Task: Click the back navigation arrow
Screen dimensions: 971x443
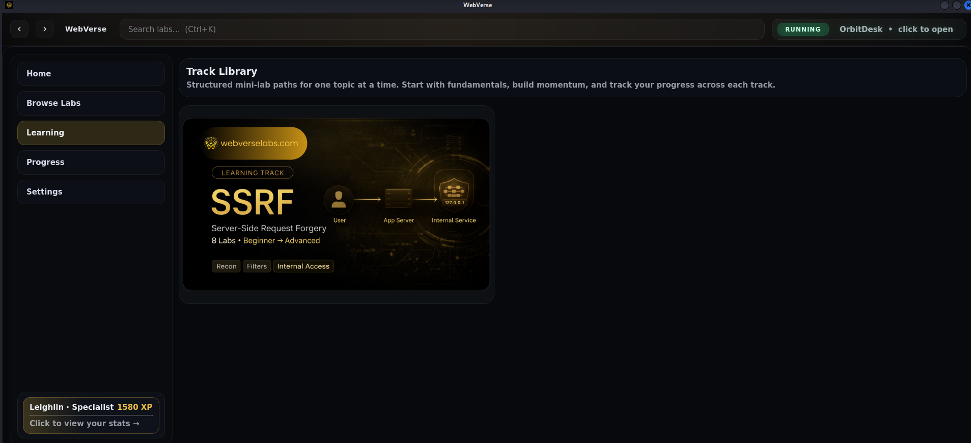Action: tap(19, 29)
